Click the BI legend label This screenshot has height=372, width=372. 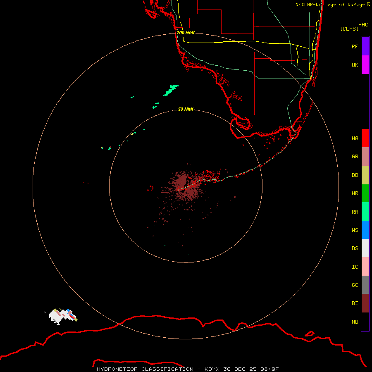pyautogui.click(x=355, y=303)
